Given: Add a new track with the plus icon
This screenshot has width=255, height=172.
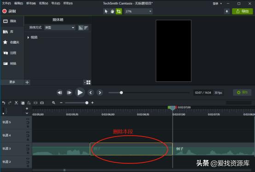Looking at the screenshot, I should pyautogui.click(x=27, y=109).
